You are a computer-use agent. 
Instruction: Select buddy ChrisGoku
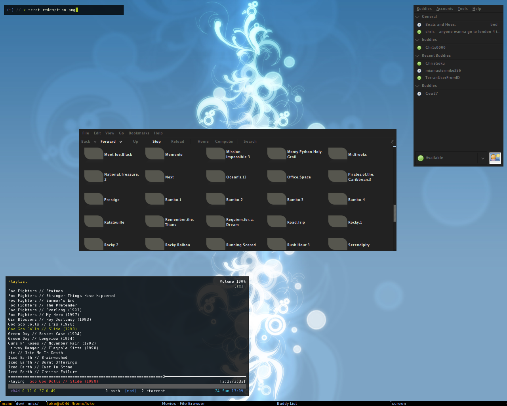click(435, 63)
